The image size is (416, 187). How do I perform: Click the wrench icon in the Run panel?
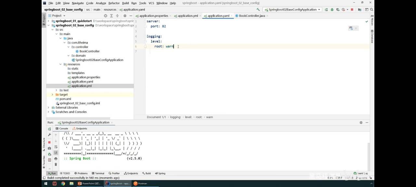tap(49, 135)
